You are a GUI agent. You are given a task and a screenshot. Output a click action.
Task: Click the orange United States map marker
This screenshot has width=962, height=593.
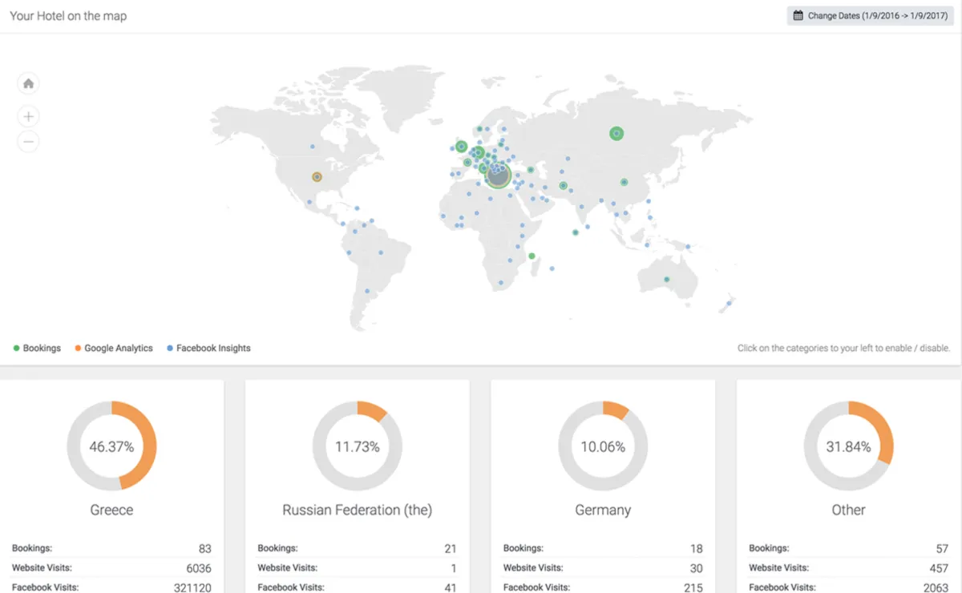317,177
